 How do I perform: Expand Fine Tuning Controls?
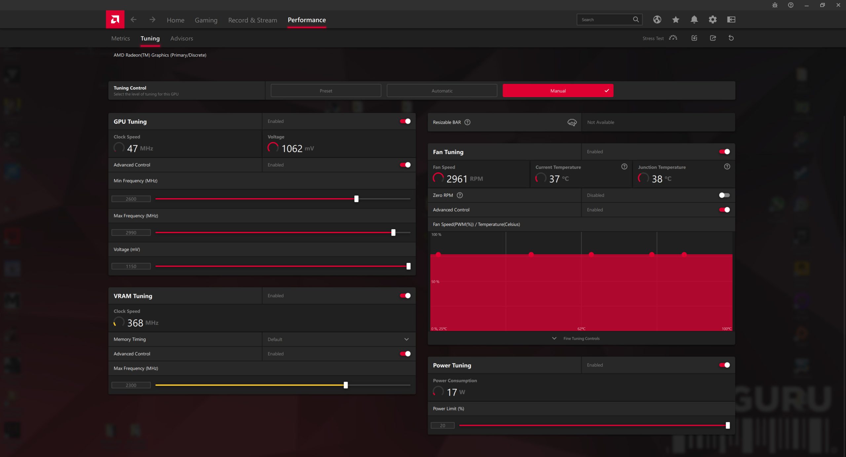click(581, 338)
